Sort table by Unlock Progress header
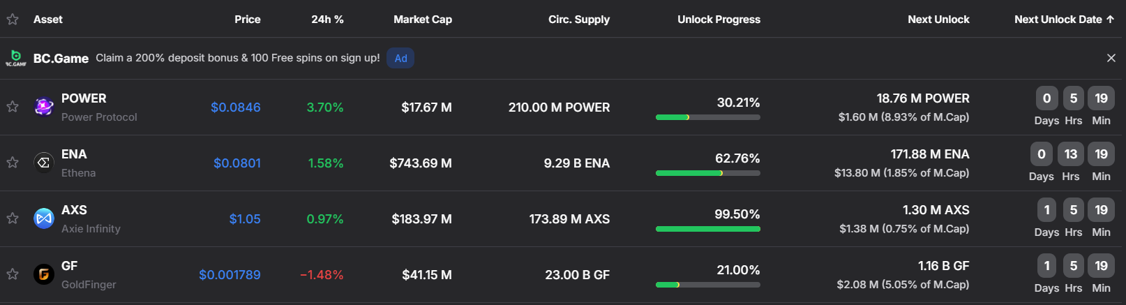Screen dimensions: 1126x305 tap(719, 20)
